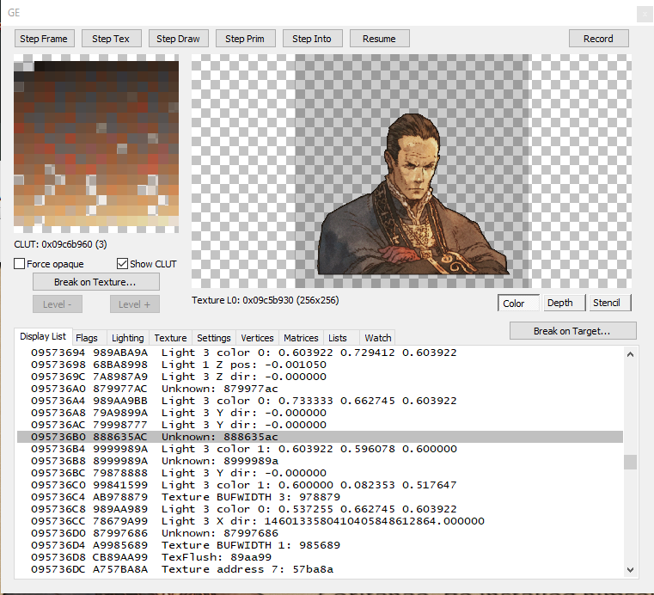This screenshot has height=595, width=654.
Task: Select the Display List tab
Action: (43, 336)
